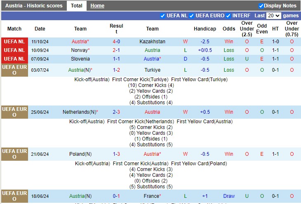Open the 4-0 result against Kazakhstan
Image resolution: width=301 pixels, height=204 pixels.
click(x=116, y=42)
